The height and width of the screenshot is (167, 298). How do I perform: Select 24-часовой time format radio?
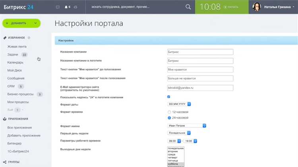point(169,118)
